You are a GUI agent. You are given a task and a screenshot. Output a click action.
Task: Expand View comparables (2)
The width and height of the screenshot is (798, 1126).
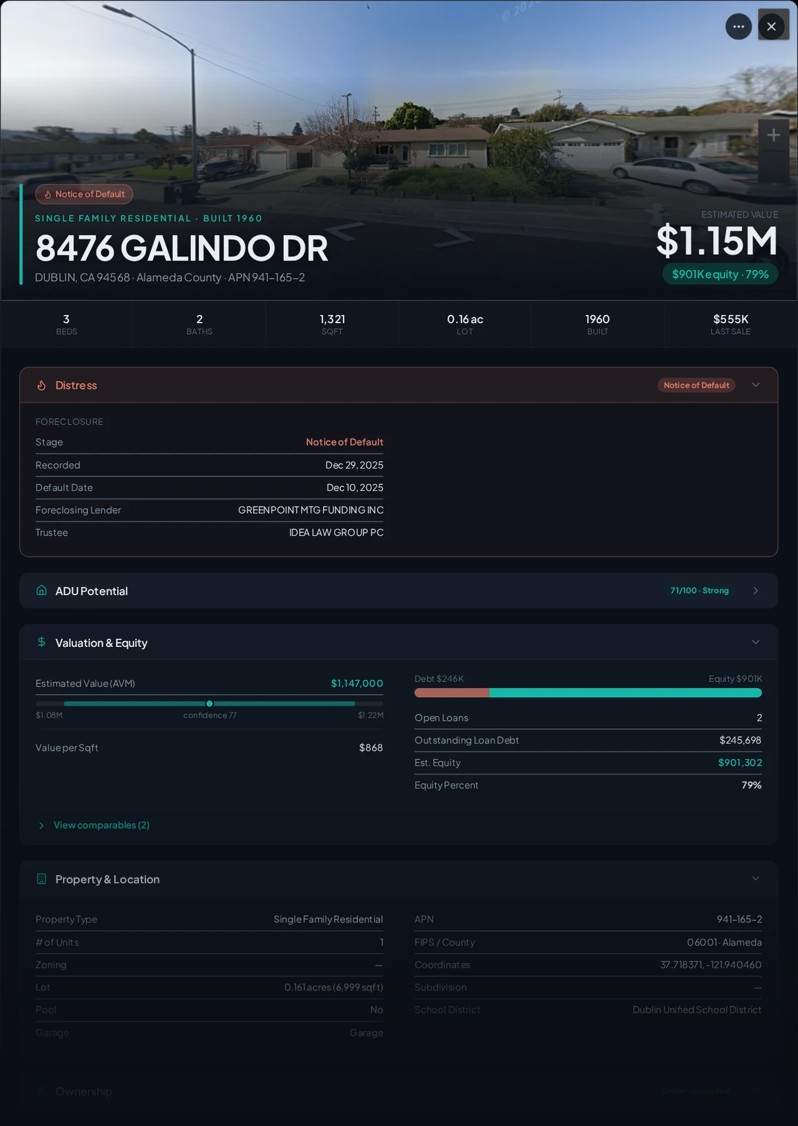[94, 825]
